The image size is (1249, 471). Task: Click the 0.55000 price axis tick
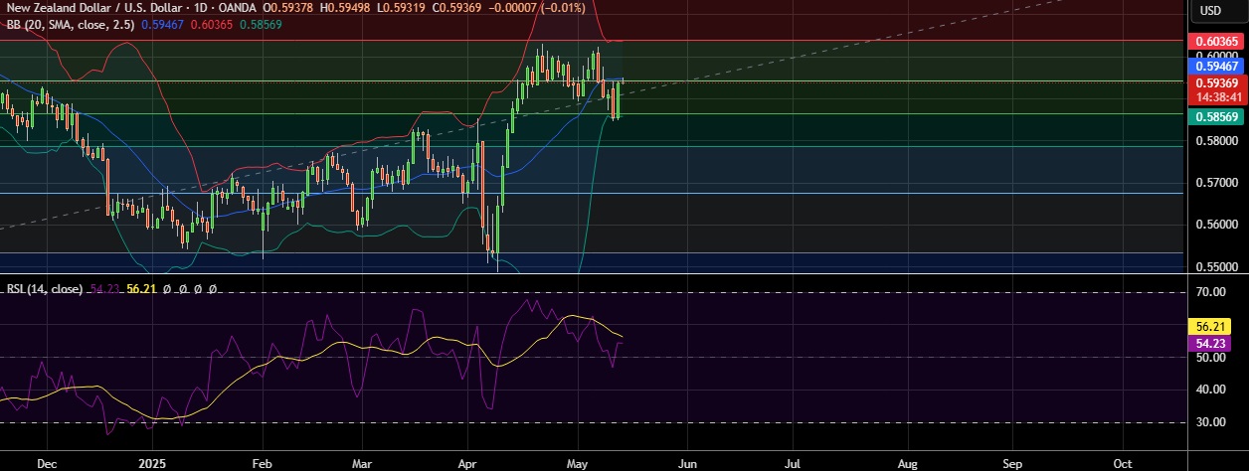pos(1216,267)
